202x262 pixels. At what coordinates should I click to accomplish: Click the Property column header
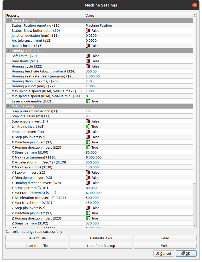tap(45, 16)
